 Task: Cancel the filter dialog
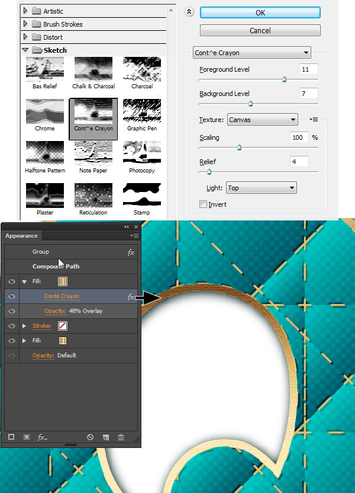(260, 30)
